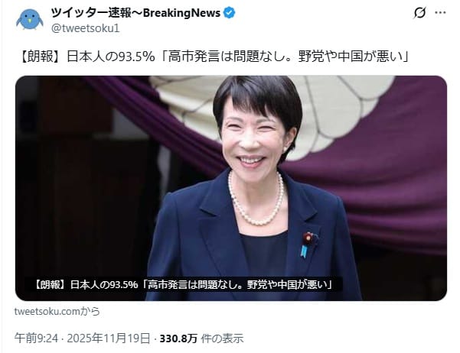Follow the tweetsoku.comから source link
Viewport: 460px width, 353px height.
[57, 311]
